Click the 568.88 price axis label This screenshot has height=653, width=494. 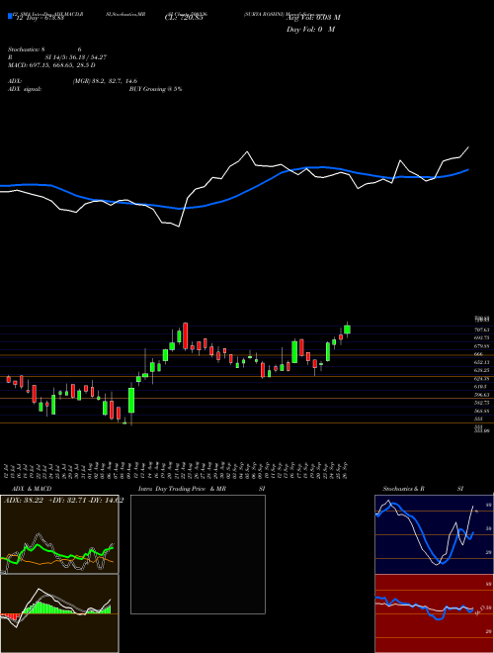pyautogui.click(x=483, y=411)
